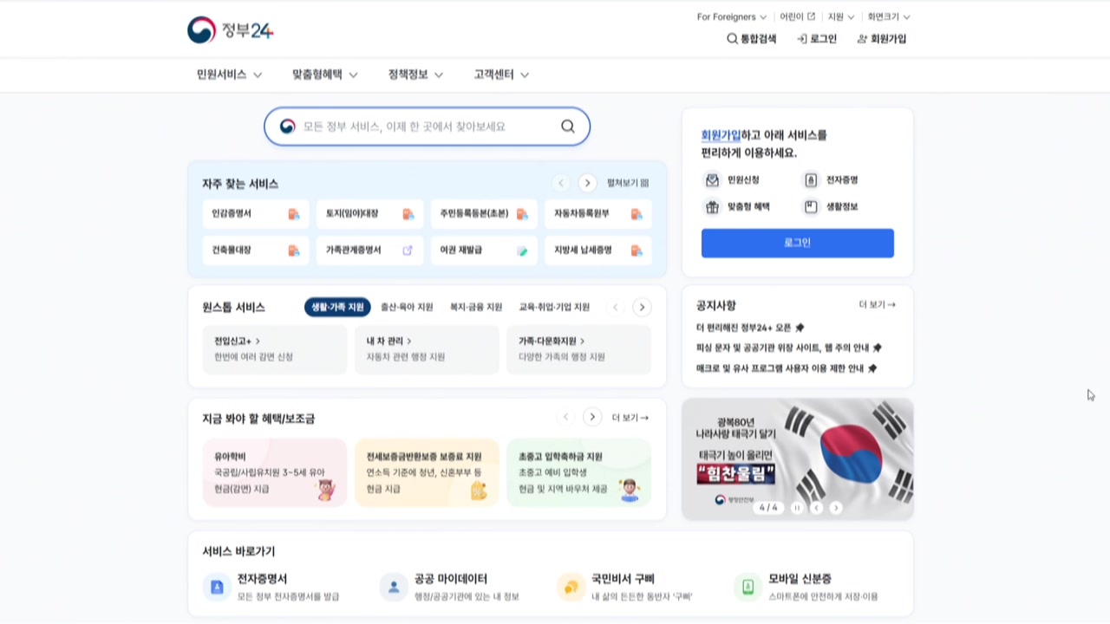Show previous 자주 찾는 서비스 page
Viewport: 1110px width, 624px height.
[561, 183]
